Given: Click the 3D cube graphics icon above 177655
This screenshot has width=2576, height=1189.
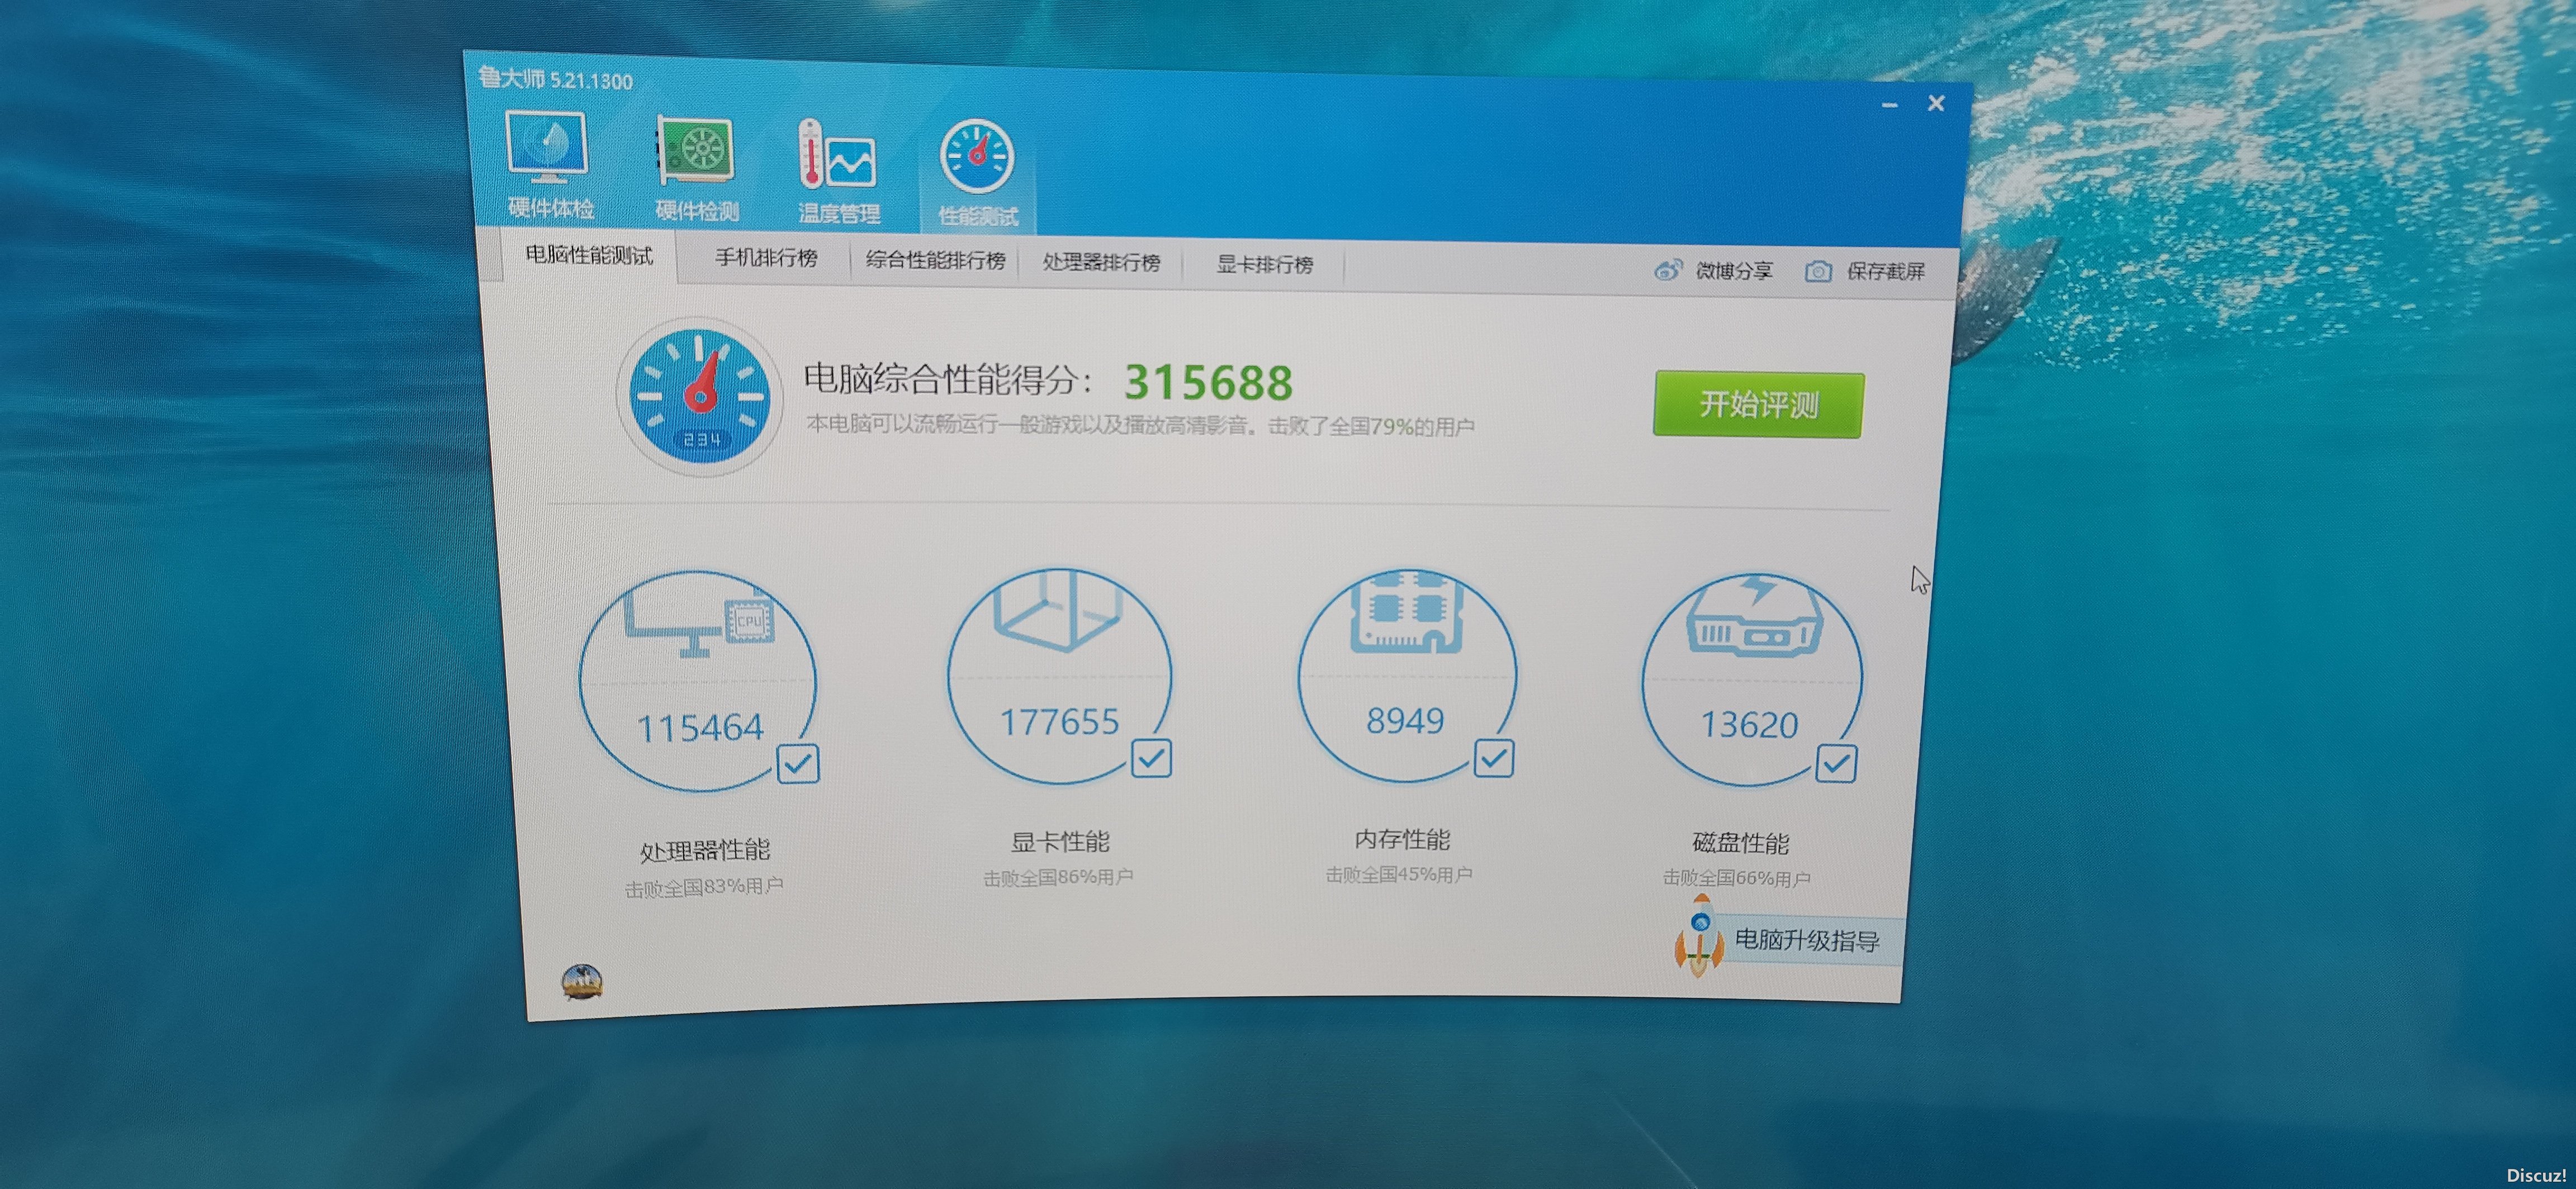Looking at the screenshot, I should 1057,611.
